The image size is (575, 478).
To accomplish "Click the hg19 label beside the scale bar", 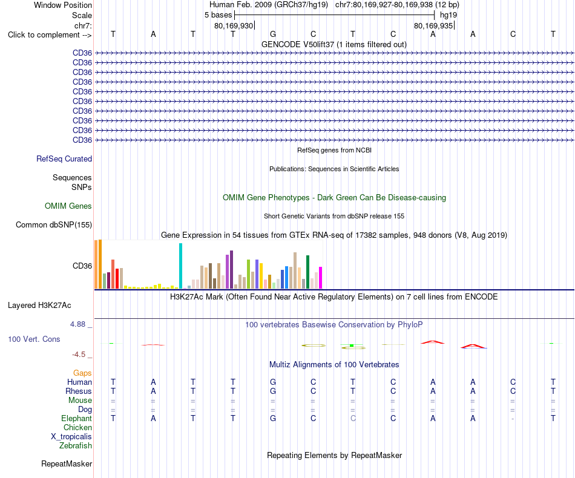I will point(448,15).
